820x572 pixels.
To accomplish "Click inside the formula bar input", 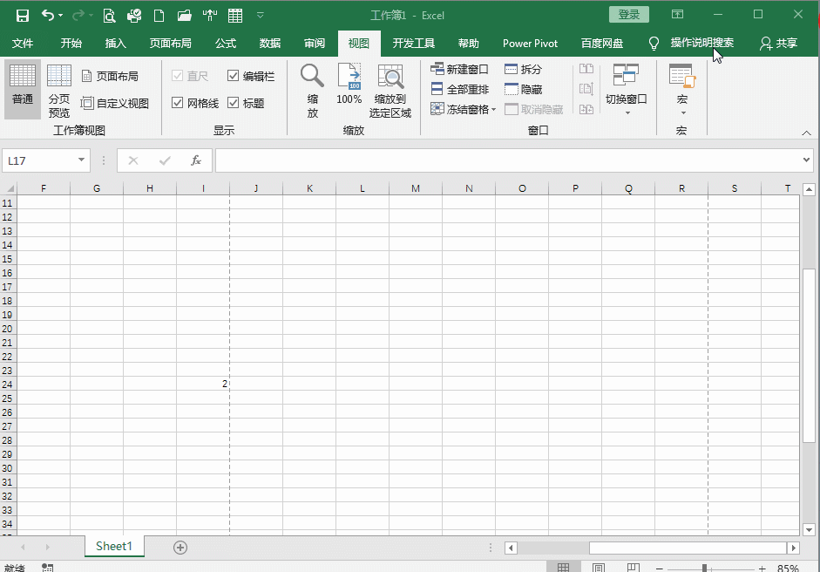I will pyautogui.click(x=507, y=160).
